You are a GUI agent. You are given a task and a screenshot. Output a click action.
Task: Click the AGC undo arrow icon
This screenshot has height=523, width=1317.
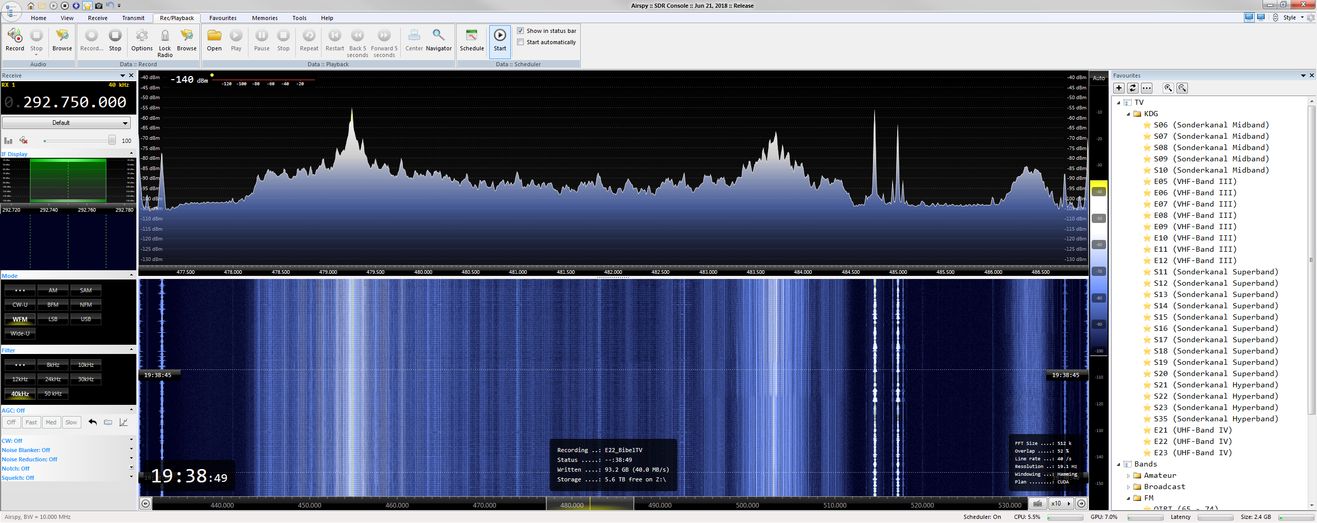coord(93,422)
